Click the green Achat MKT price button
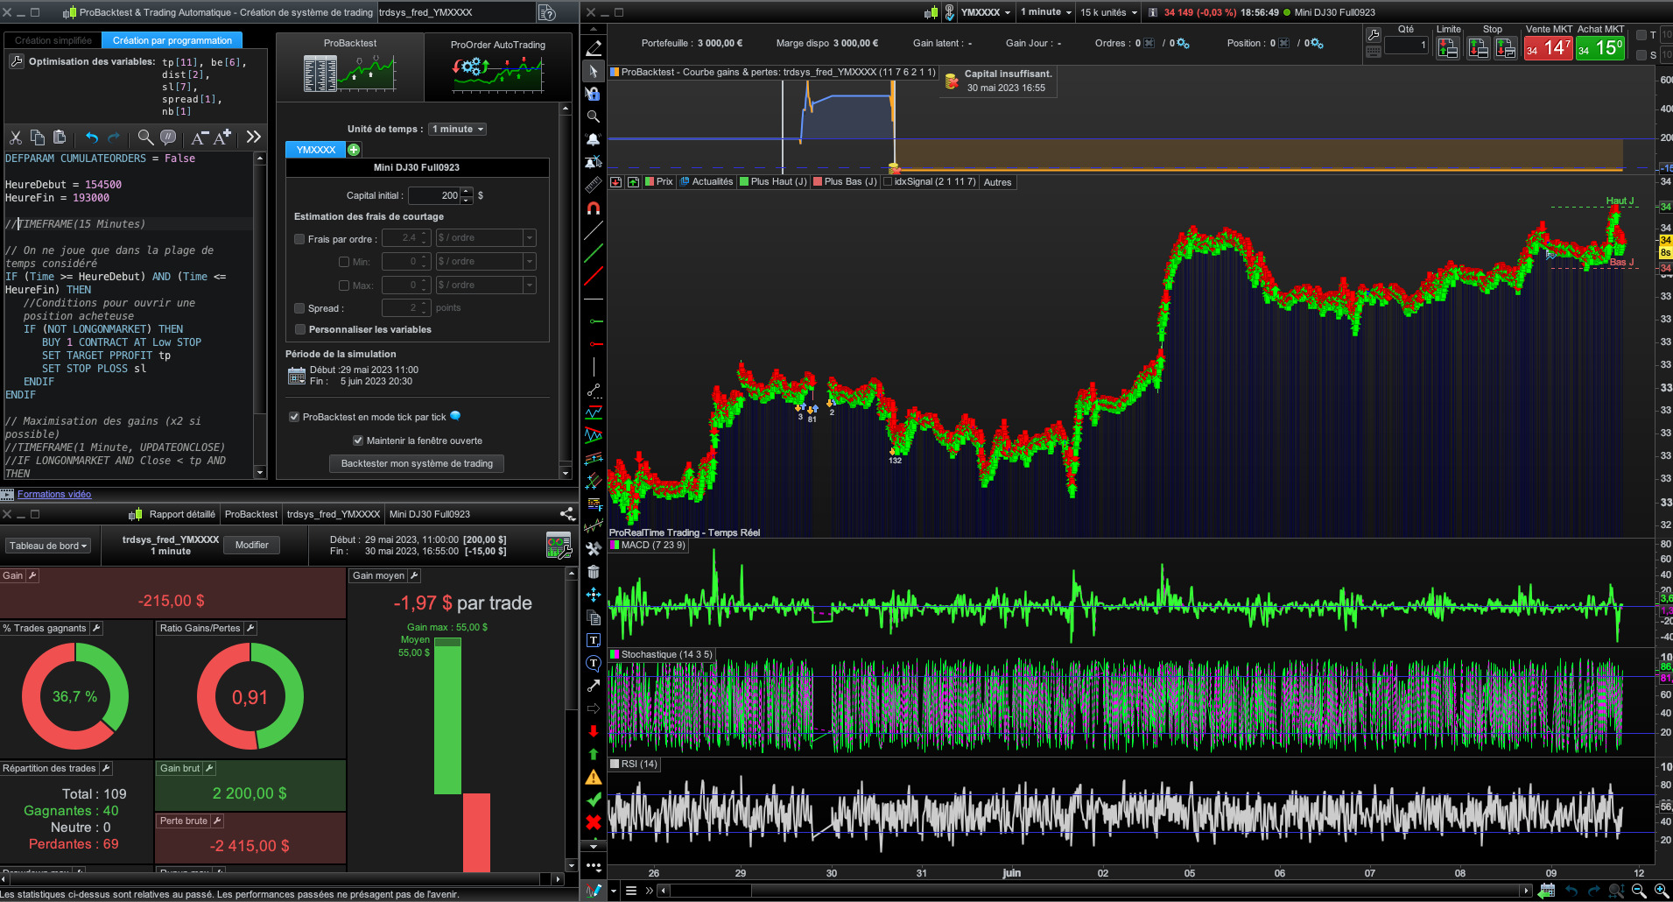Image resolution: width=1673 pixels, height=902 pixels. coord(1600,49)
